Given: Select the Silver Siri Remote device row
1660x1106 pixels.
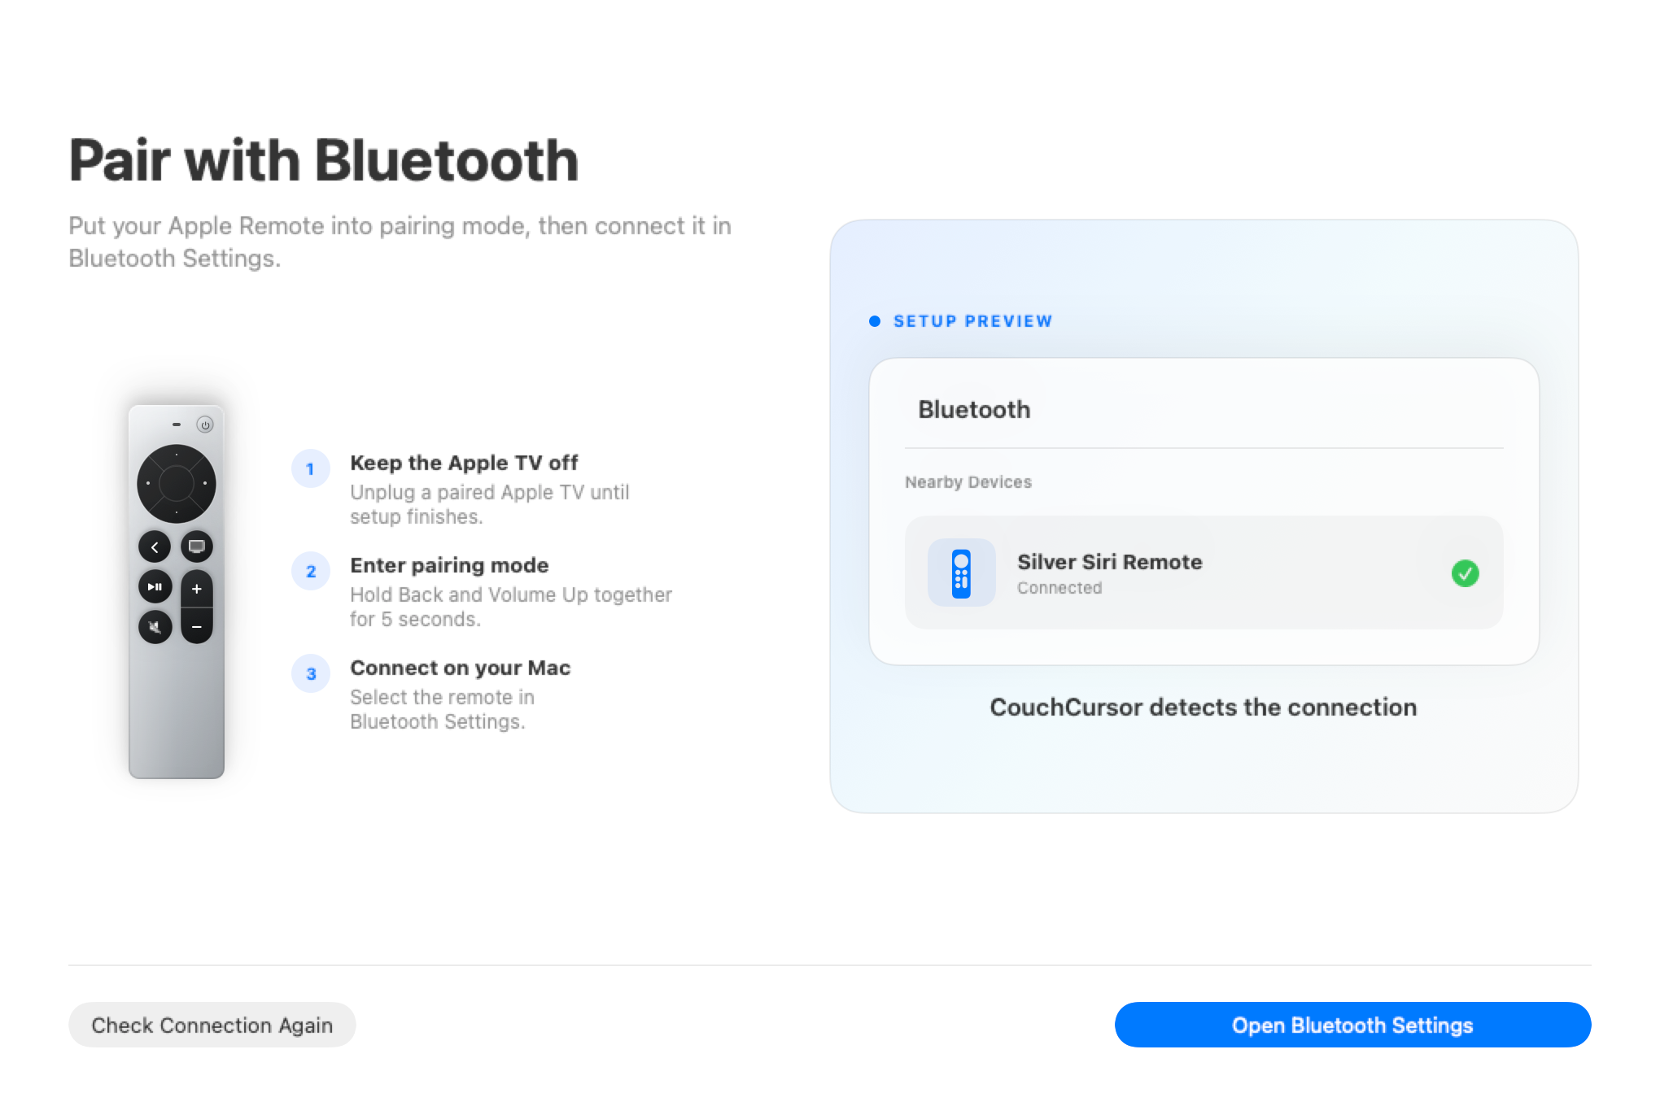Looking at the screenshot, I should [1203, 573].
